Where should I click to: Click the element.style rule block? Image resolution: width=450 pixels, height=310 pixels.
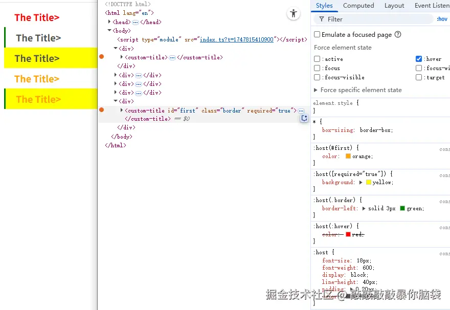[x=380, y=106]
